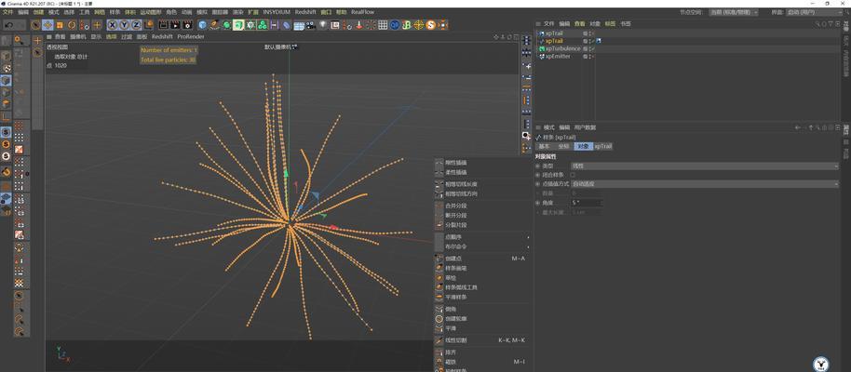The height and width of the screenshot is (372, 851).
Task: Open 标签 menu in Object Manager
Action: click(610, 24)
